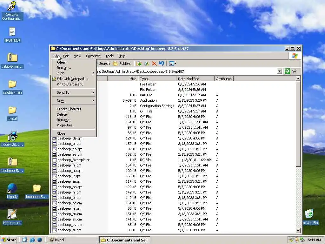This screenshot has width=325, height=244.
Task: Select file beebeep_example.rc icon
Action: (55, 160)
